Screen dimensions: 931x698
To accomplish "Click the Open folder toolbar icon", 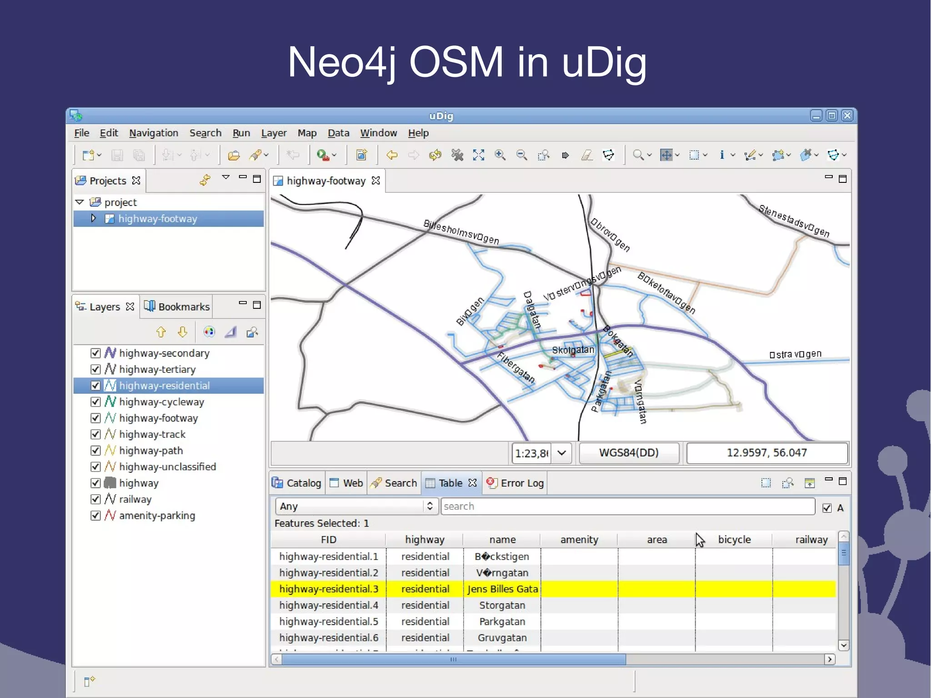I will (x=234, y=156).
